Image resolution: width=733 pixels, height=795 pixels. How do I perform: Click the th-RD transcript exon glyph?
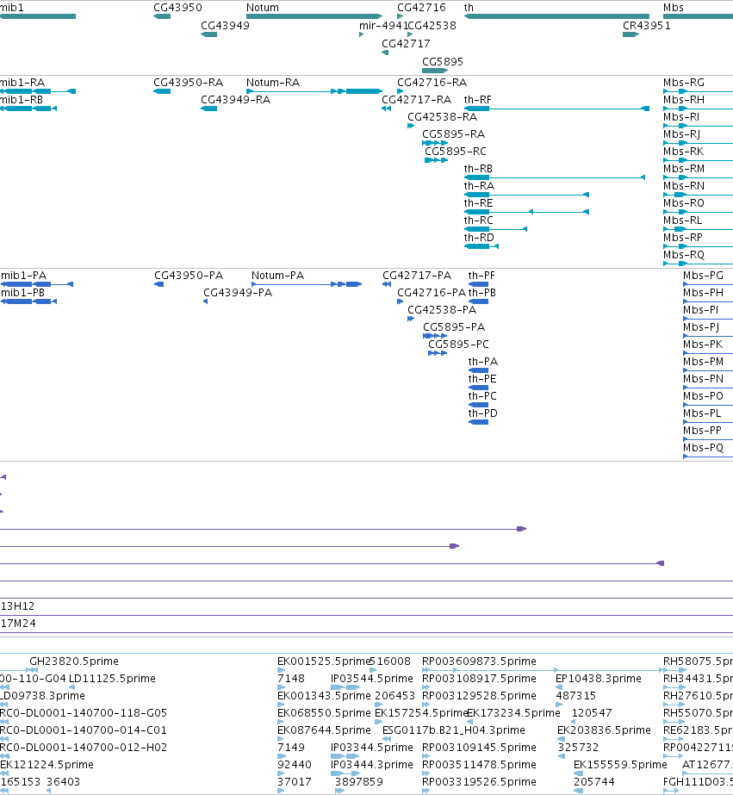pyautogui.click(x=477, y=246)
